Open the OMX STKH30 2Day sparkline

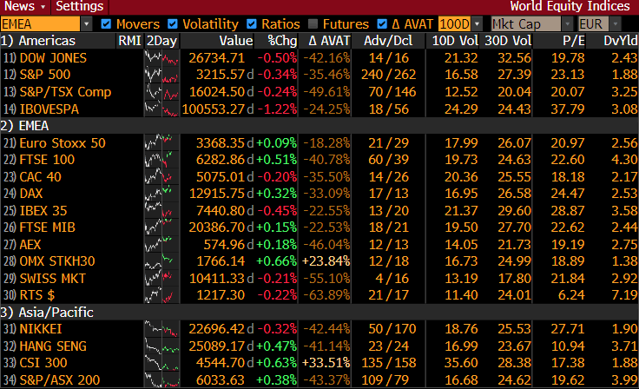[x=161, y=261]
